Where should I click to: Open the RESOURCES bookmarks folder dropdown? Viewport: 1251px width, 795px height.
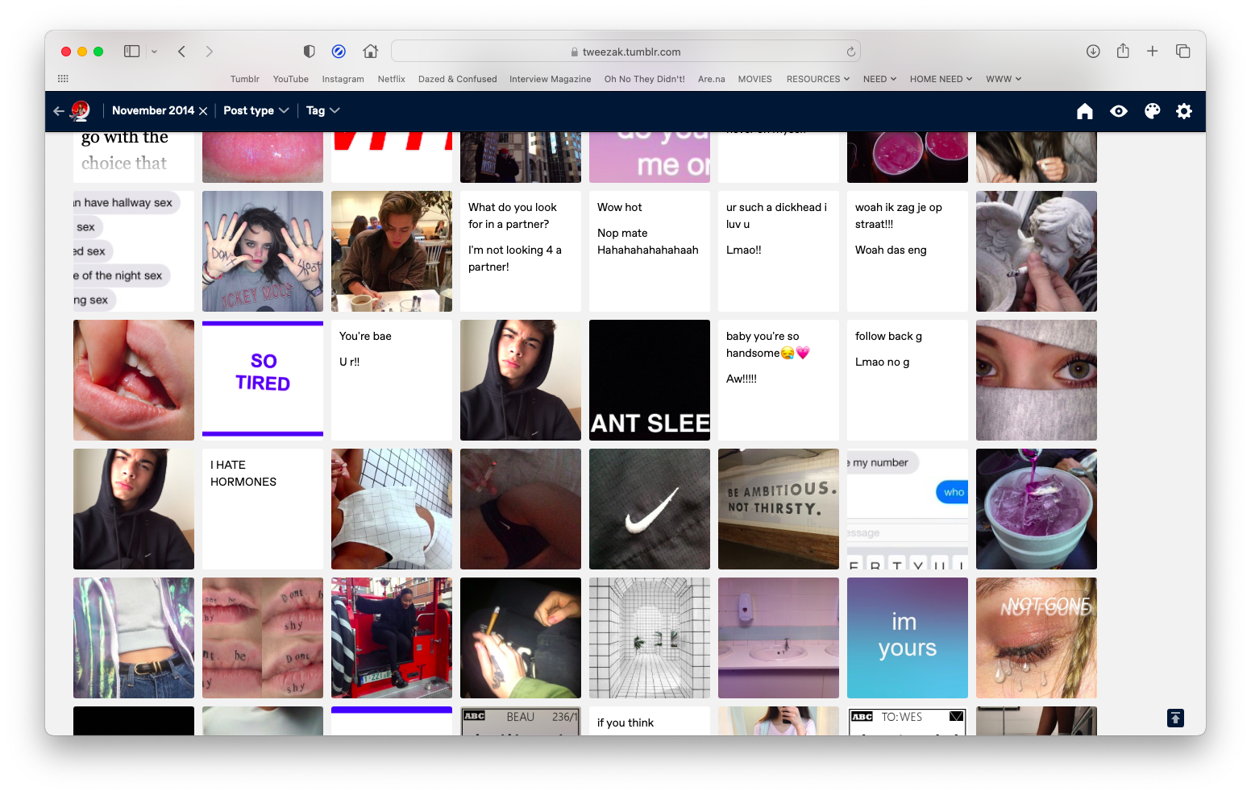click(x=817, y=79)
